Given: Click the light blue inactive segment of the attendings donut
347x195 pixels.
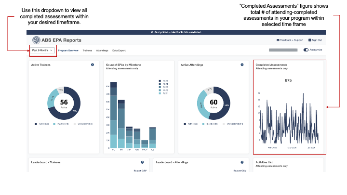Looking at the screenshot, I should pos(201,105).
